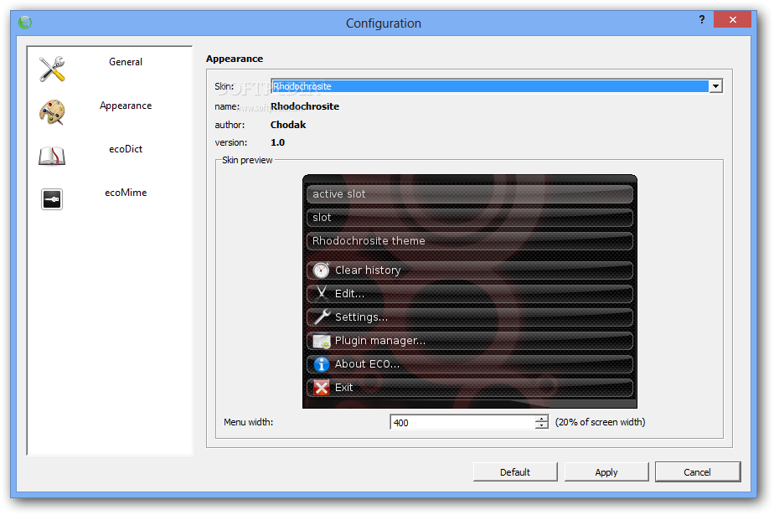Switch to the ecoDict settings
Viewport: 774px width, 515px height.
(x=126, y=149)
